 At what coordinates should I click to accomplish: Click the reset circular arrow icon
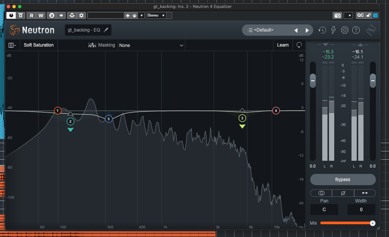(299, 45)
